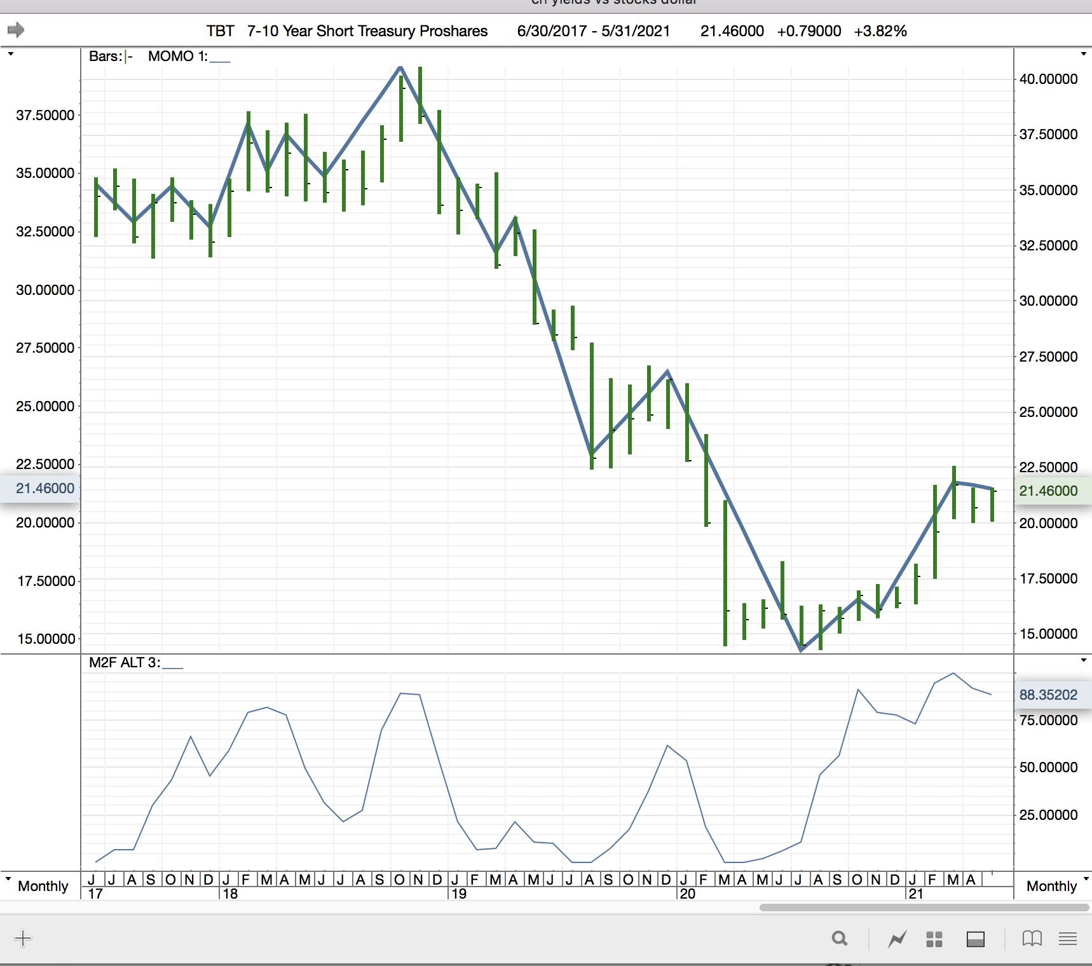Click the horizontal lines list icon
This screenshot has height=966, width=1092.
click(x=1068, y=939)
